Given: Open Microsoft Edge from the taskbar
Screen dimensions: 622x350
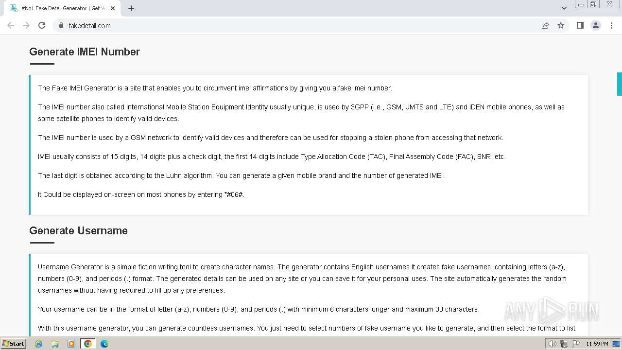Looking at the screenshot, I should click(x=104, y=344).
